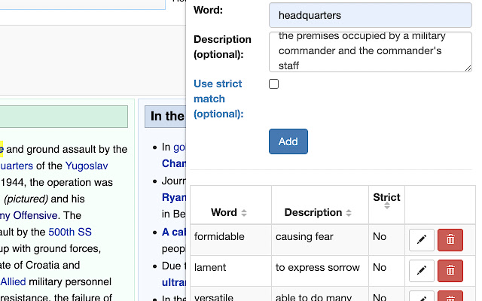Select the 'formidable' word cell
Screen dimensions: 482x301
(x=231, y=240)
